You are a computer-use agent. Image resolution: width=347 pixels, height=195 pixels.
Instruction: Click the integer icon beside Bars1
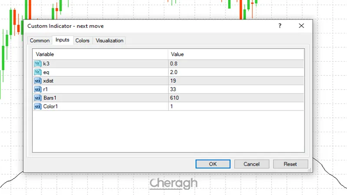click(37, 98)
